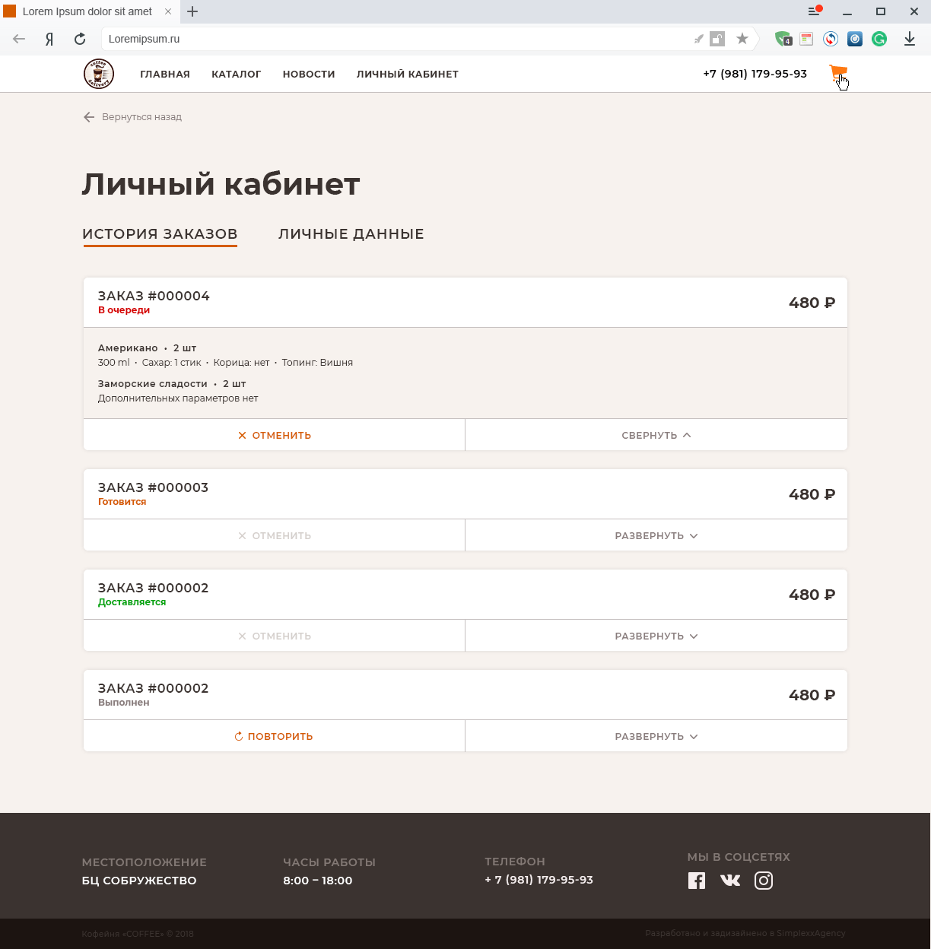Open the Instagram social icon
Viewport: 931px width, 949px height.
pos(764,881)
